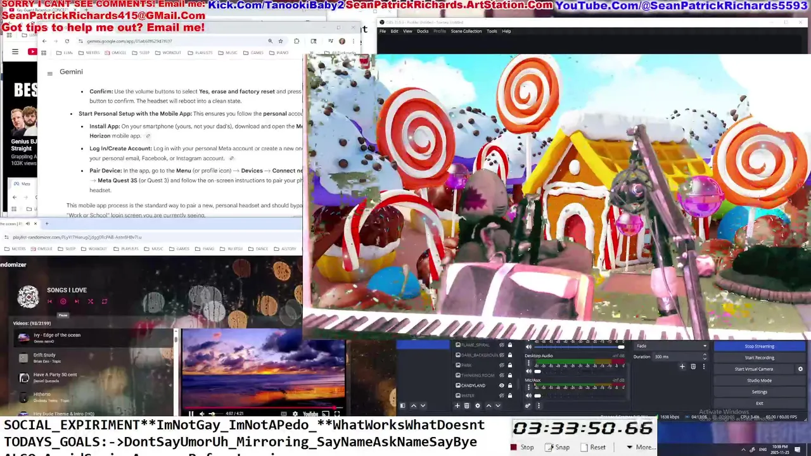Move scene down in Scenes panel

pos(423,406)
